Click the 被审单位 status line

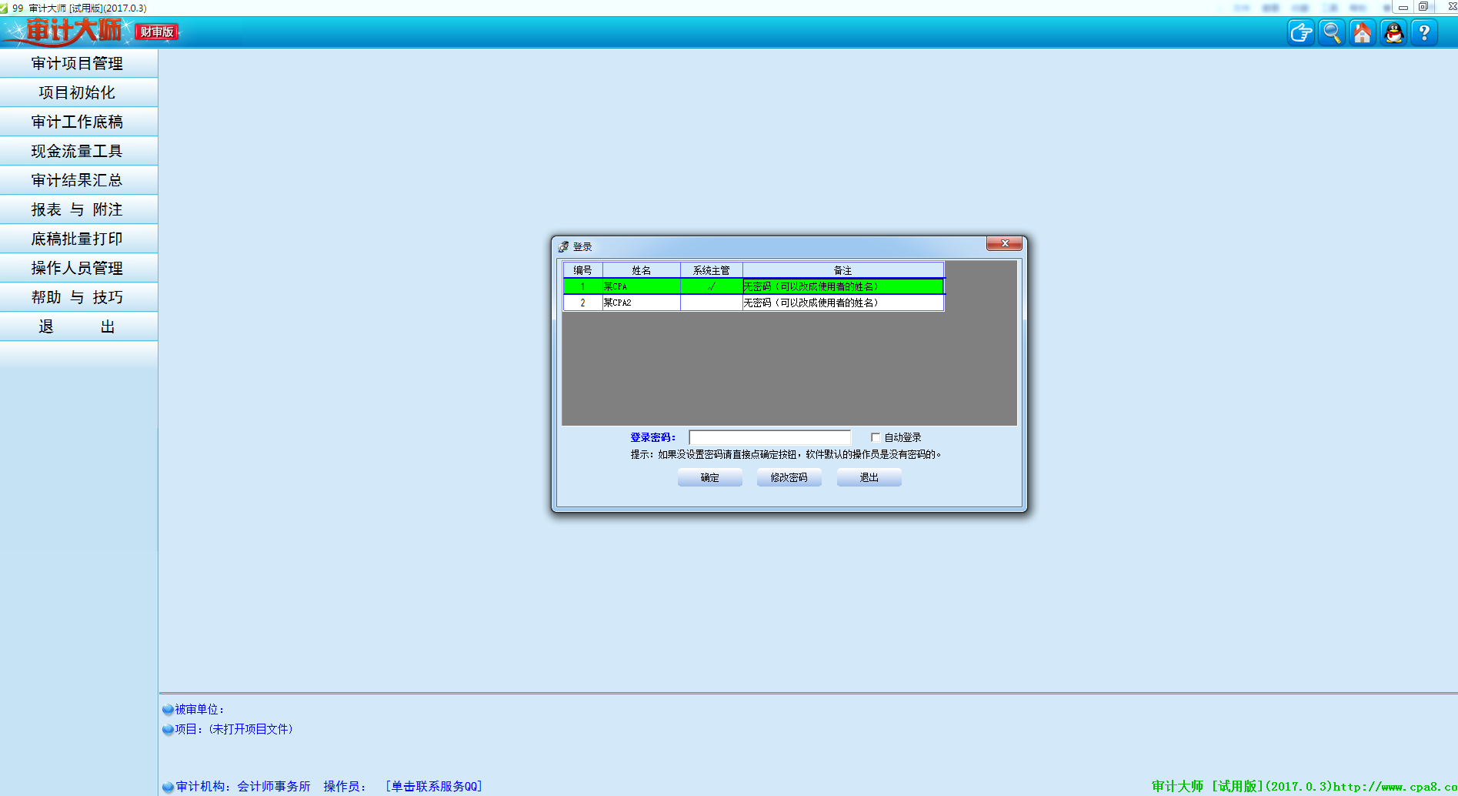(199, 709)
